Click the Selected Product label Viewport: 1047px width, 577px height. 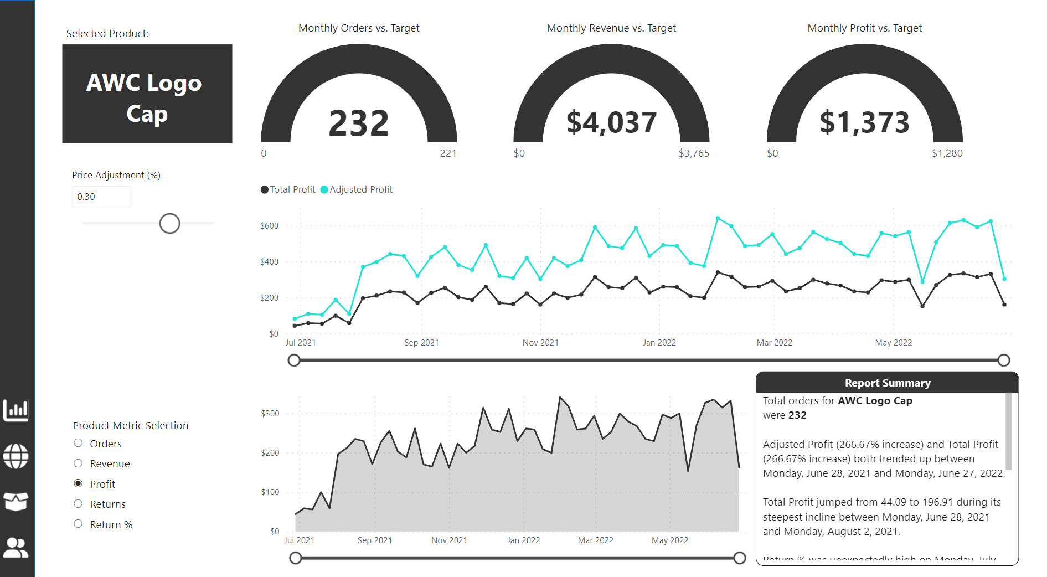click(x=107, y=33)
